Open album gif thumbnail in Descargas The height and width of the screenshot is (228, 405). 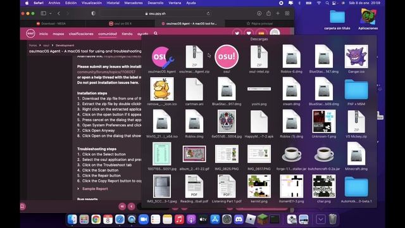click(194, 154)
